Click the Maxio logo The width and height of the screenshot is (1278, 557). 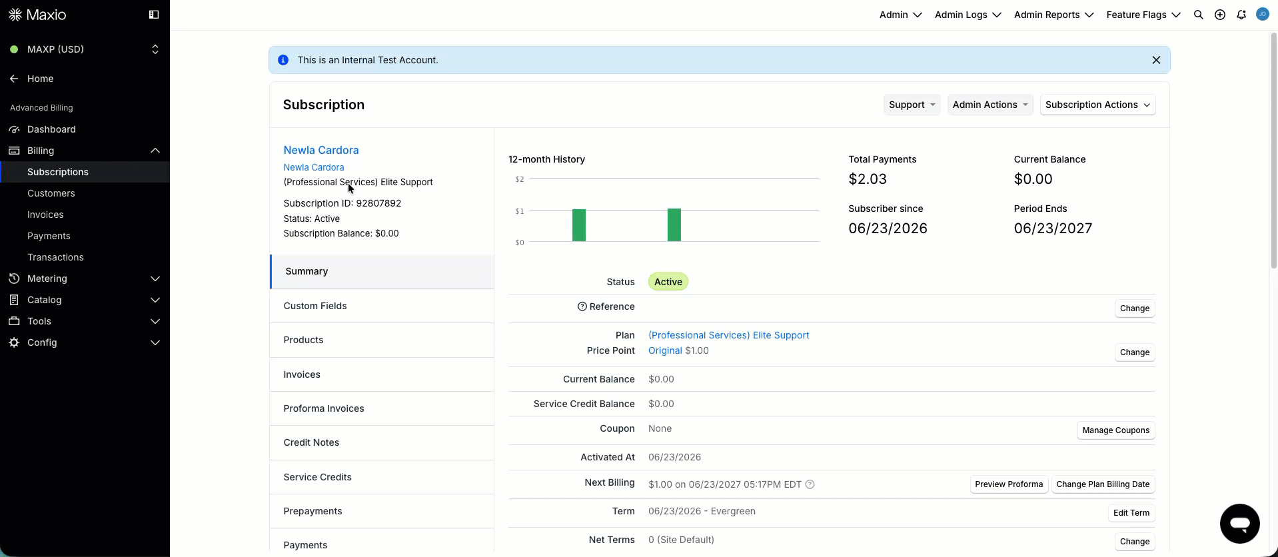click(37, 15)
